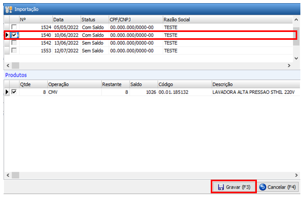Click products grid horizontal scroll left arrow

(x=8, y=175)
